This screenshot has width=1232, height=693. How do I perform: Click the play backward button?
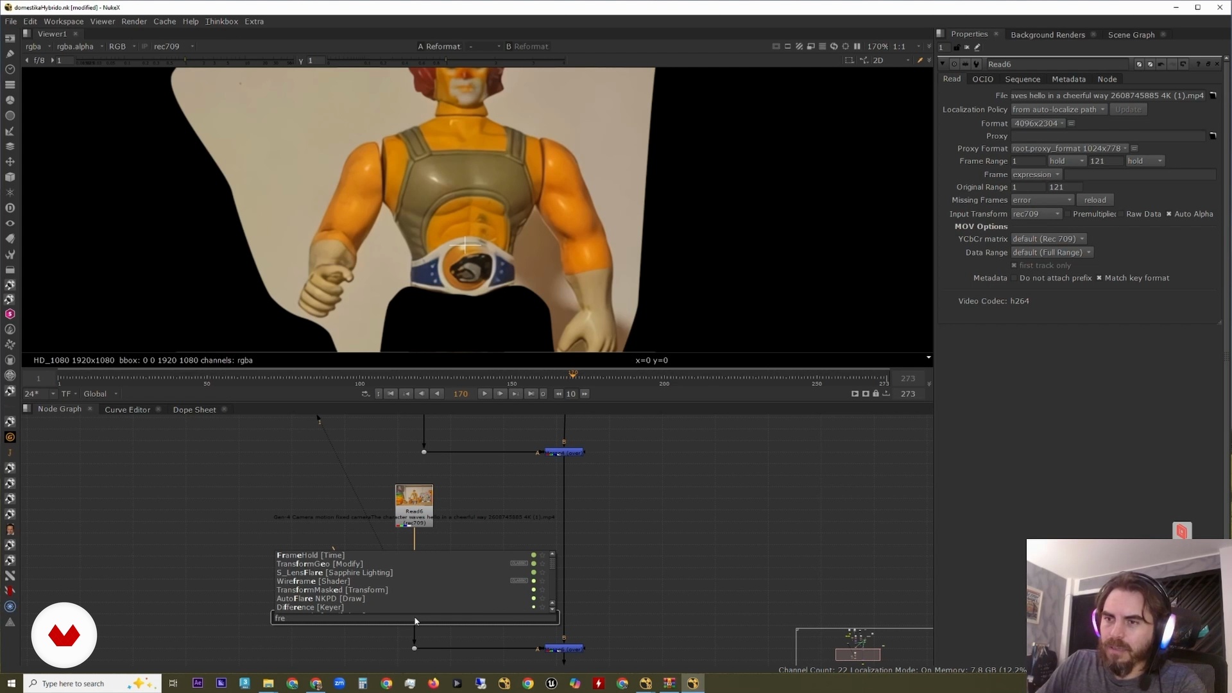tap(438, 394)
